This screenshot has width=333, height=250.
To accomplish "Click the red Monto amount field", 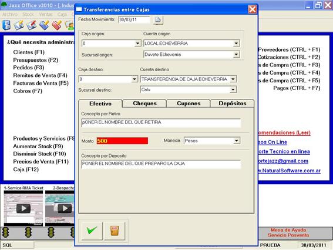I will 122,141.
